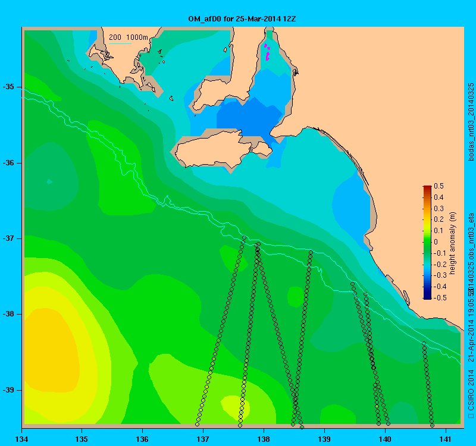Click the latitude axis label -39

8,390
